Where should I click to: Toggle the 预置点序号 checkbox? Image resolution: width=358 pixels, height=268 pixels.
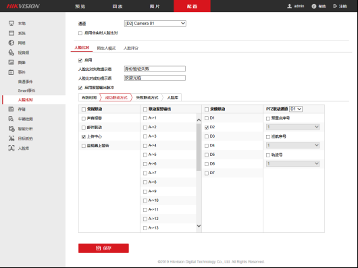[268, 119]
